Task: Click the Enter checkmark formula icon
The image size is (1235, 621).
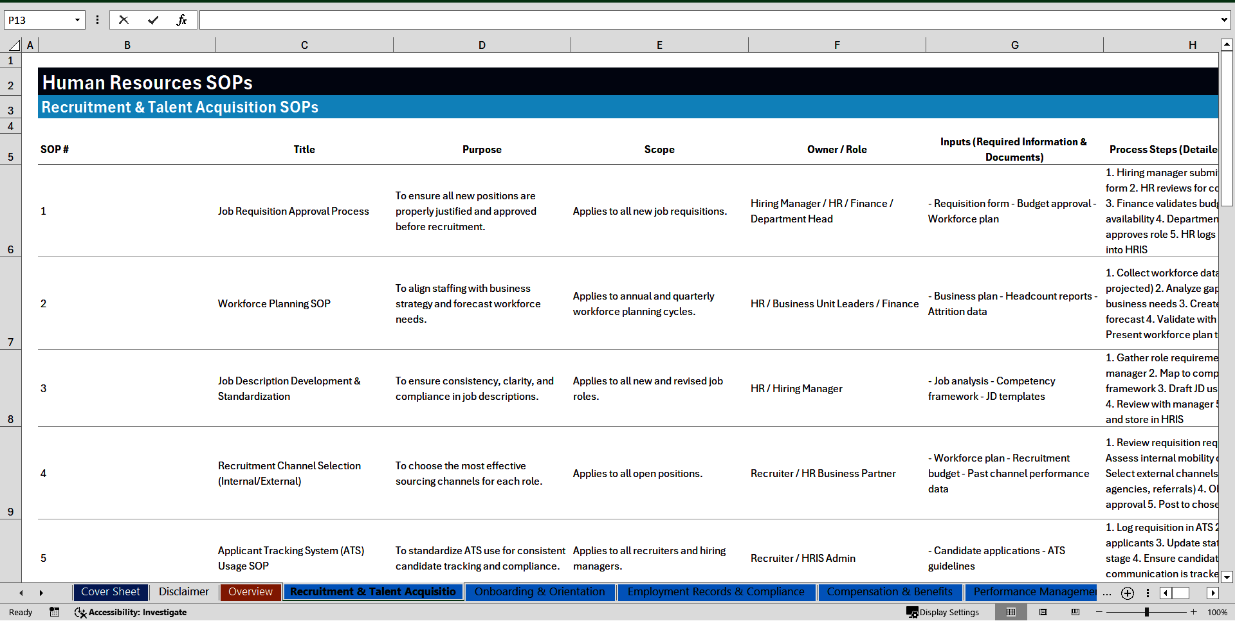Action: click(153, 20)
